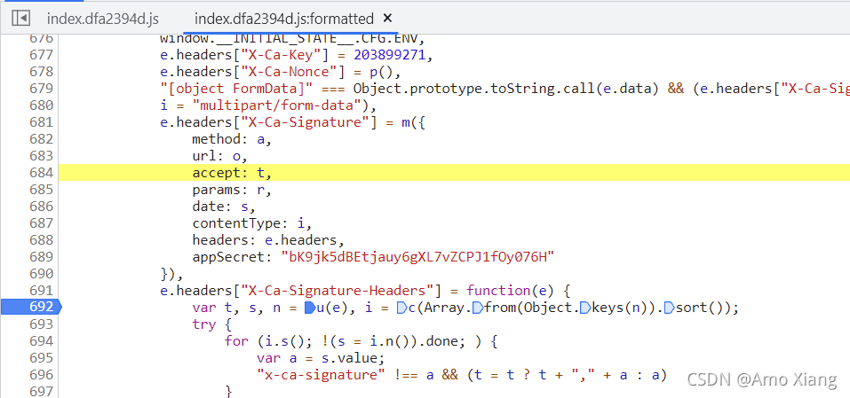The width and height of the screenshot is (850, 398).
Task: Click "params: r," in the code
Action: (232, 190)
